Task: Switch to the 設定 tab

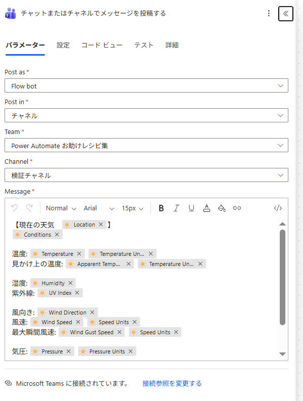Action: point(63,45)
